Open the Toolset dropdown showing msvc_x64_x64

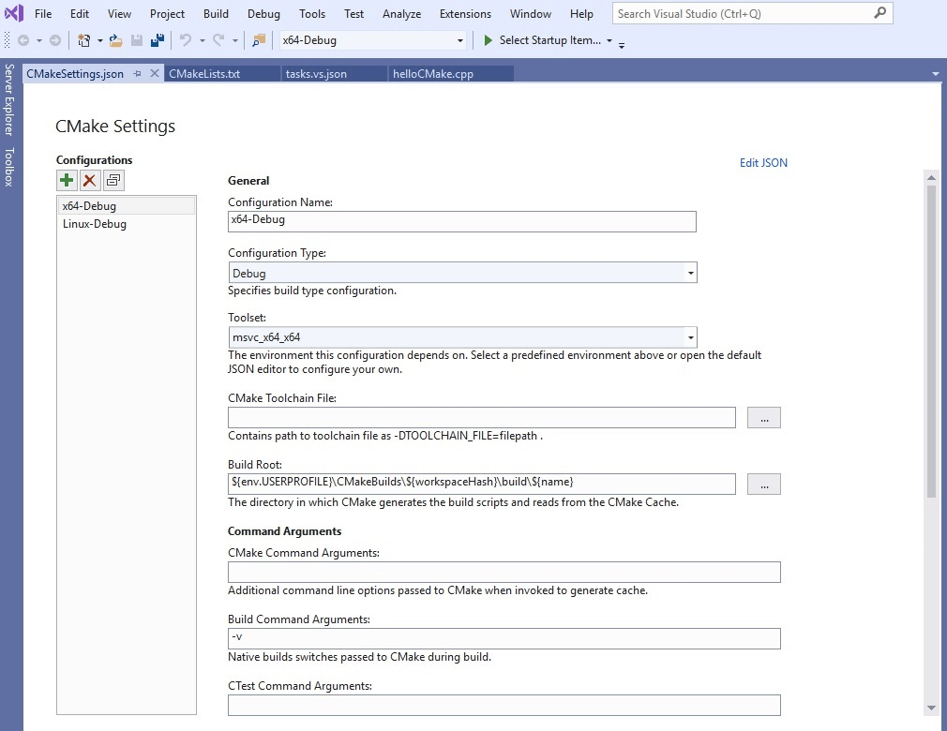[x=690, y=336]
